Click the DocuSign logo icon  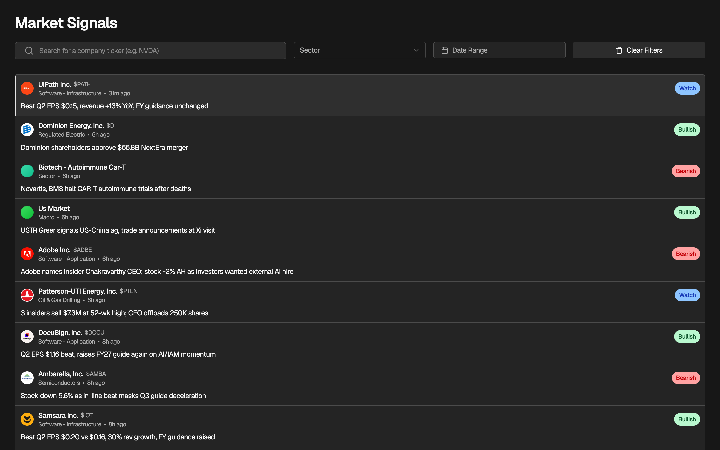click(x=27, y=336)
